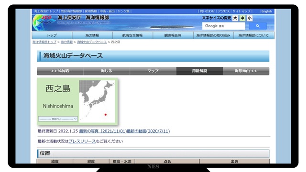Viewport: 306px width, 172px height.
Task: Open the プレスリリース link
Action: [x=82, y=141]
